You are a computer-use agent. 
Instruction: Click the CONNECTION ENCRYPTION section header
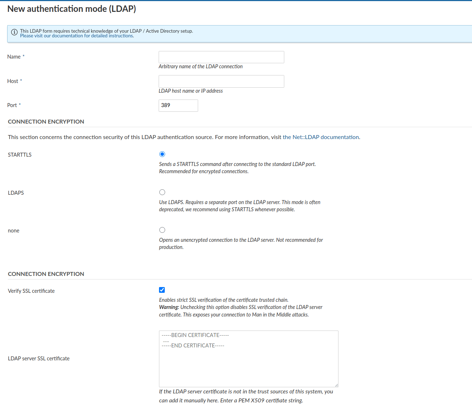point(46,121)
